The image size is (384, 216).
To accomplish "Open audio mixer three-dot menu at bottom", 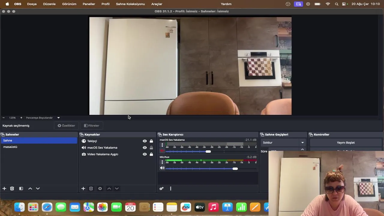I will coord(170,188).
